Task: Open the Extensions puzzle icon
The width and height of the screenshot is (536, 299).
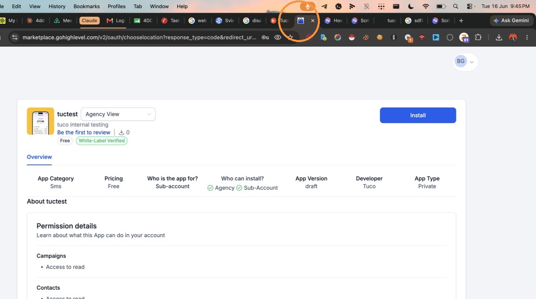Action: [478, 37]
